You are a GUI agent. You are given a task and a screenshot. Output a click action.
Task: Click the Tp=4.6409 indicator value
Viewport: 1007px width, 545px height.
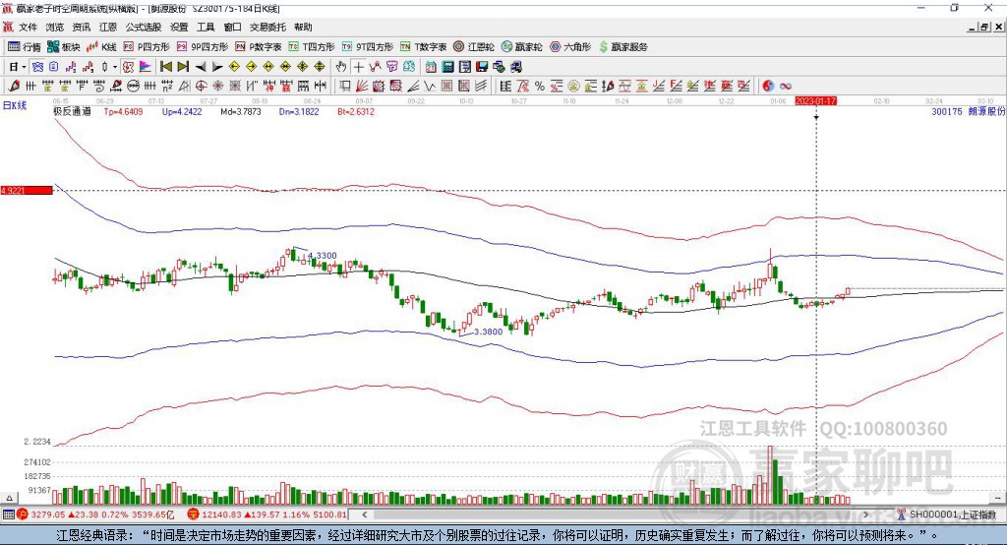point(123,112)
